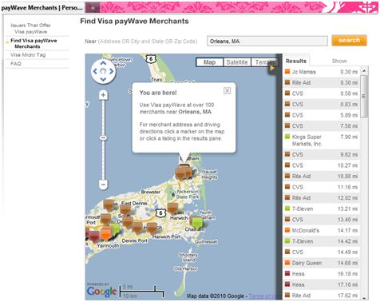
Task: Open Issuers That Offer Visa payWave
Action: point(31,28)
